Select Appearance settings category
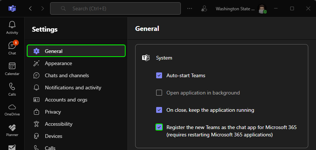The height and width of the screenshot is (150, 316). [76, 63]
